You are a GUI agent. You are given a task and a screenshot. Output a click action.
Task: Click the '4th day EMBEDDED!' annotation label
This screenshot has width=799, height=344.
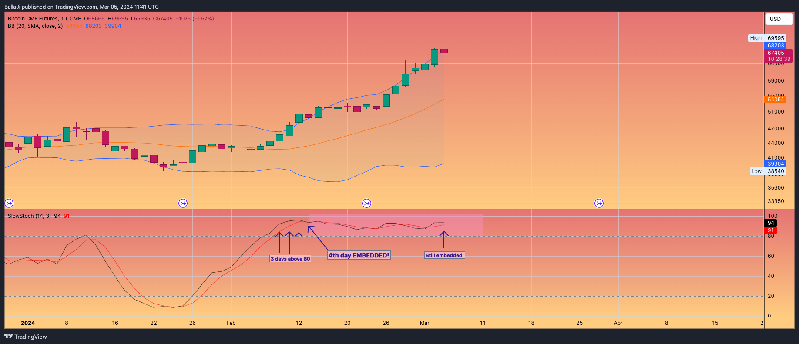coord(359,255)
